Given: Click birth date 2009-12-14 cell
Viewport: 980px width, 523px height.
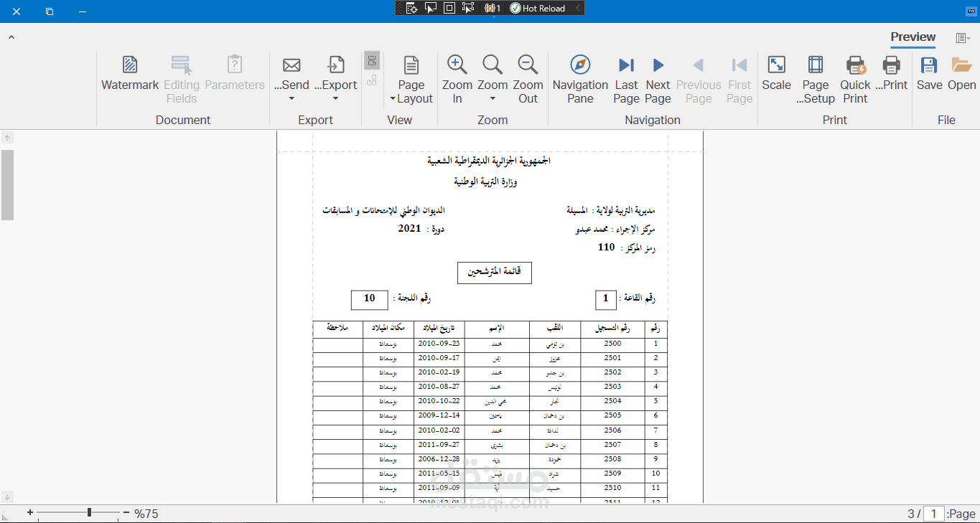Looking at the screenshot, I should pos(439,416).
